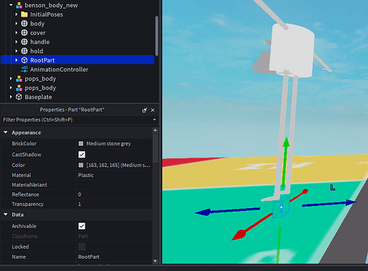Open the filter properties dropdown arrow
Viewport: 368px width, 271px height.
[x=154, y=119]
